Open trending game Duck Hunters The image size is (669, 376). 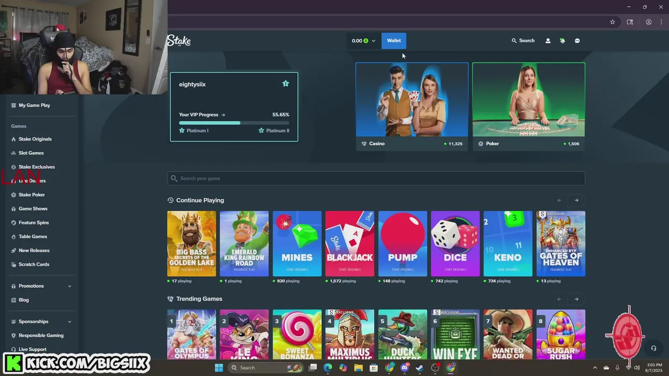tap(402, 334)
